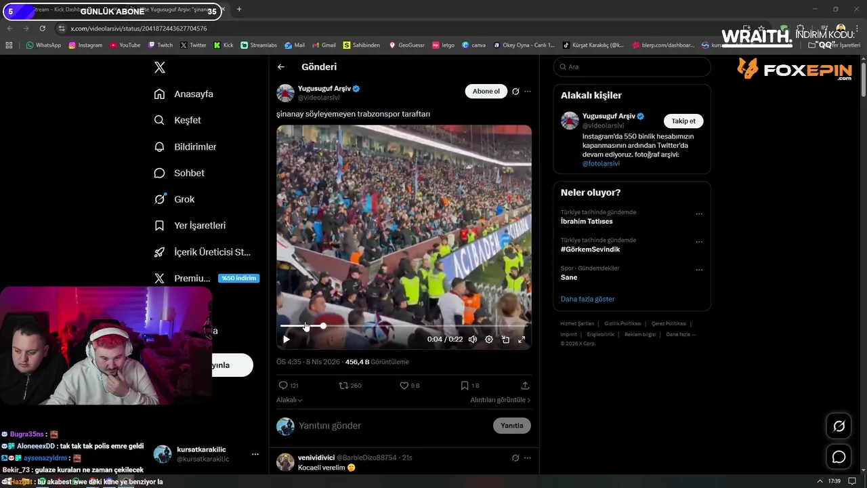Click Grok icon beside Abone ol button

pyautogui.click(x=515, y=91)
